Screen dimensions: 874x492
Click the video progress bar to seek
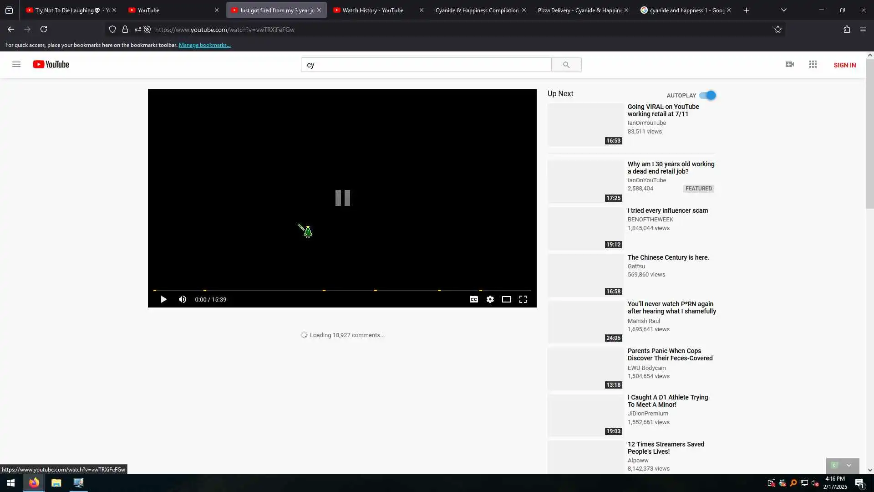(x=273, y=290)
